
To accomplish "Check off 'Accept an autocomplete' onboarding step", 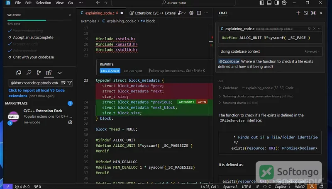I will tap(10, 37).
